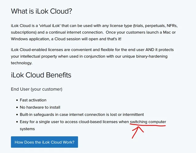196x153 pixels.
Task: Click the "No hardware to install" bullet item
Action: 40,107
